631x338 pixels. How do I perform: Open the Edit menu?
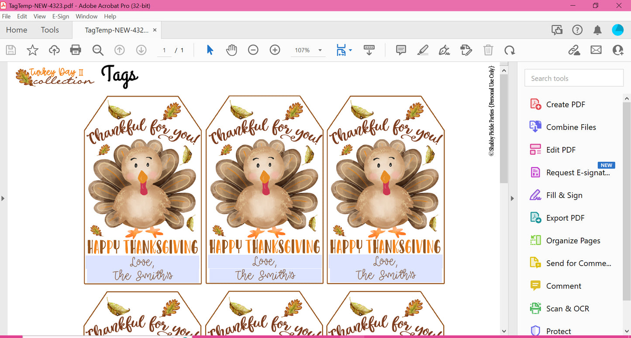(x=22, y=16)
